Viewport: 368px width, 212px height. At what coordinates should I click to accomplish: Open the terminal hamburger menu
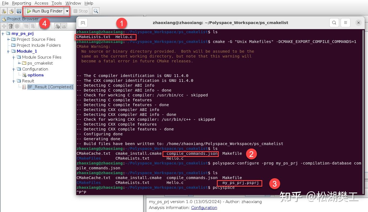coord(346,23)
